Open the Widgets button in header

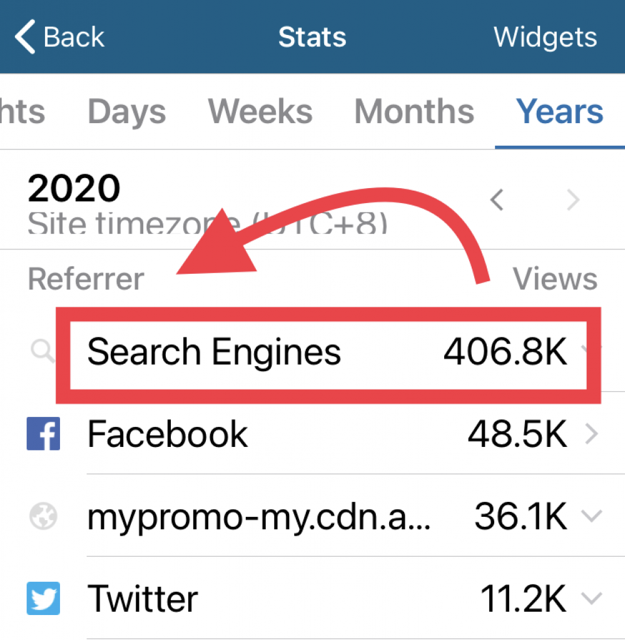pyautogui.click(x=546, y=37)
